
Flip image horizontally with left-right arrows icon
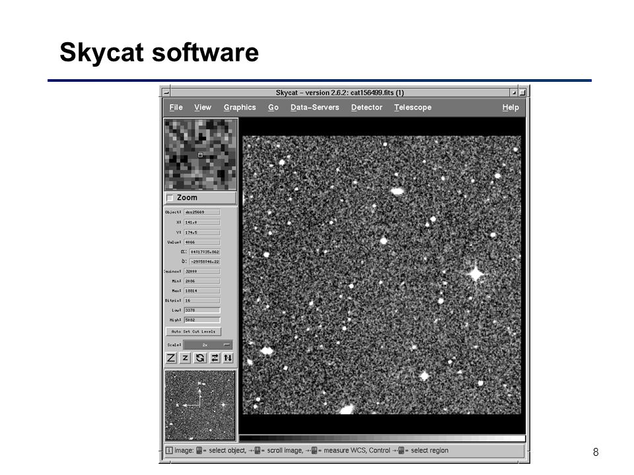tap(215, 358)
